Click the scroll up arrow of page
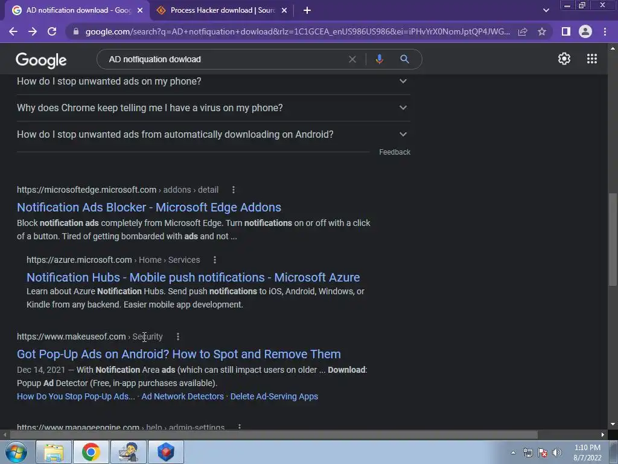Image resolution: width=618 pixels, height=464 pixels. click(613, 48)
